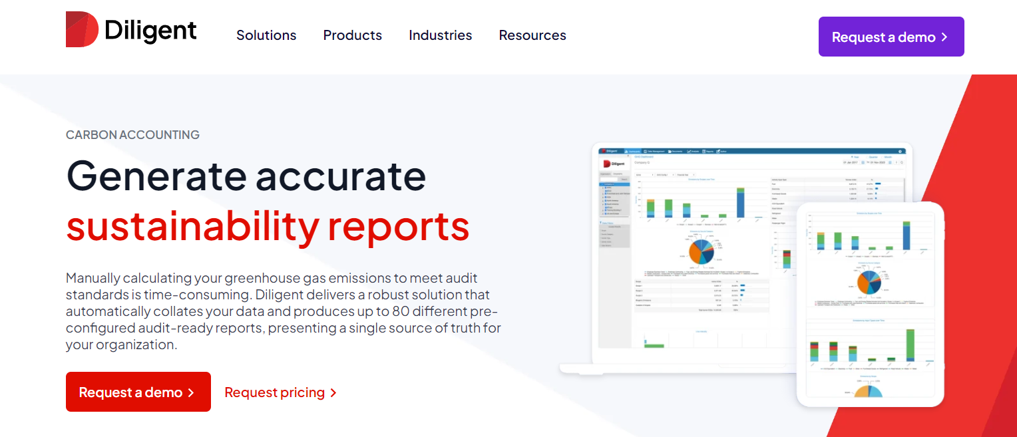Click the red Request a demo button
The image size is (1017, 437).
[138, 392]
